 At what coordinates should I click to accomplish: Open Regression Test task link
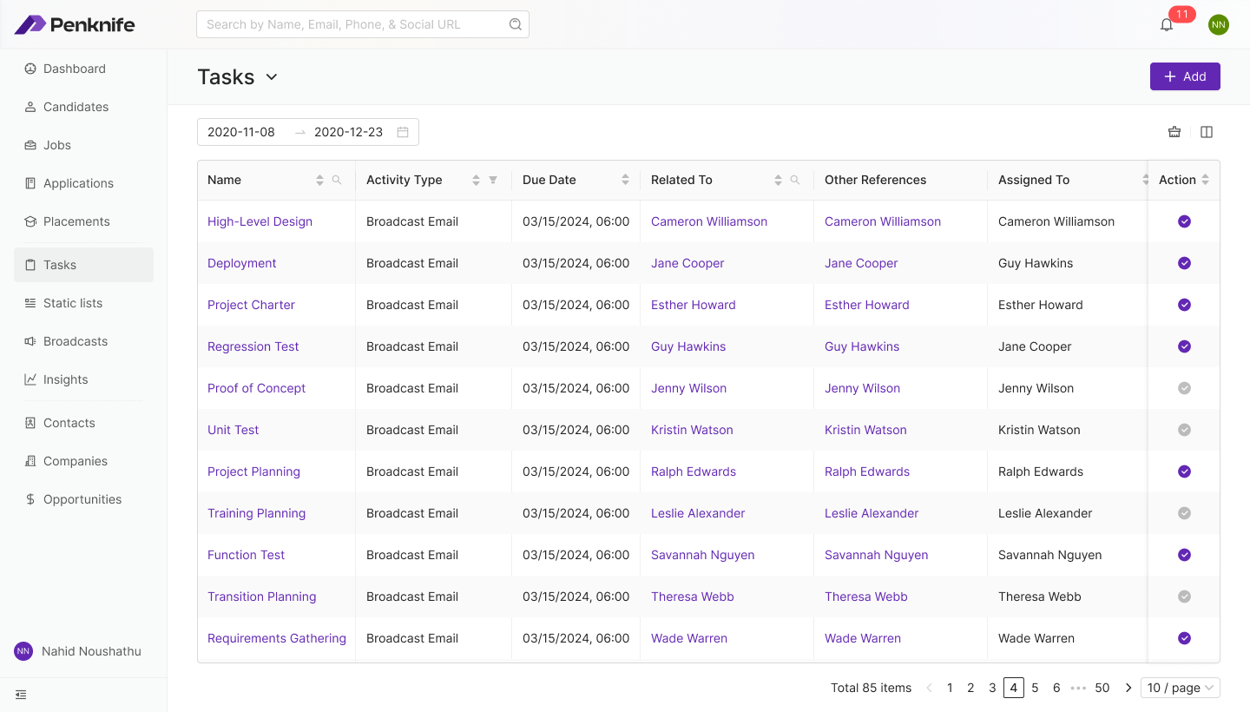point(253,346)
